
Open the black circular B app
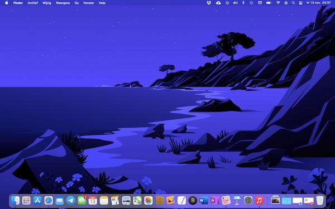click(193, 201)
